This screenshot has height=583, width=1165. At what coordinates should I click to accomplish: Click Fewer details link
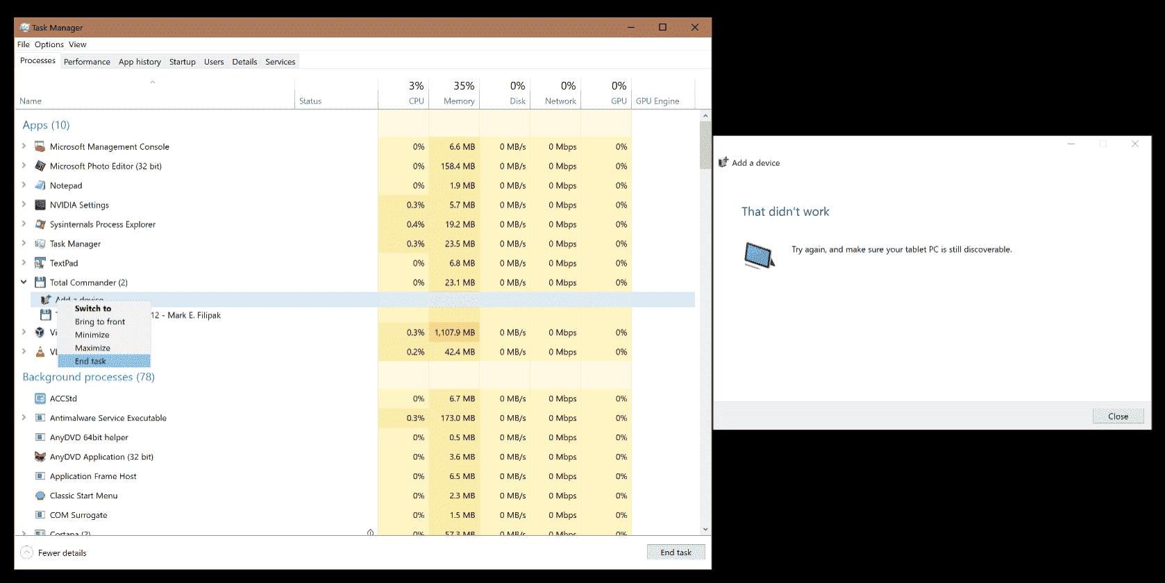pos(62,553)
